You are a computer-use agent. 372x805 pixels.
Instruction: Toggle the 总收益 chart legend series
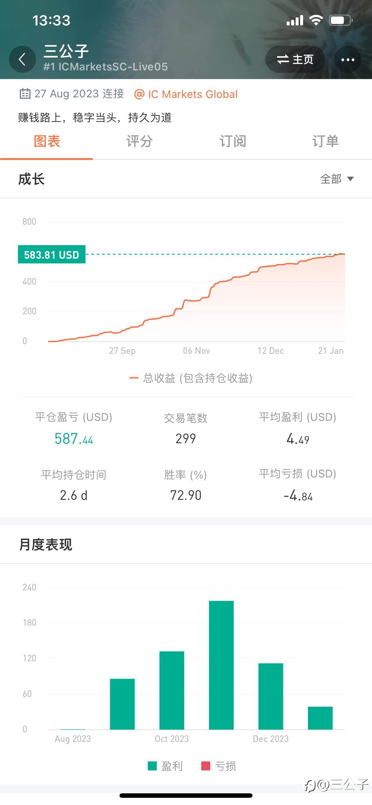[191, 378]
